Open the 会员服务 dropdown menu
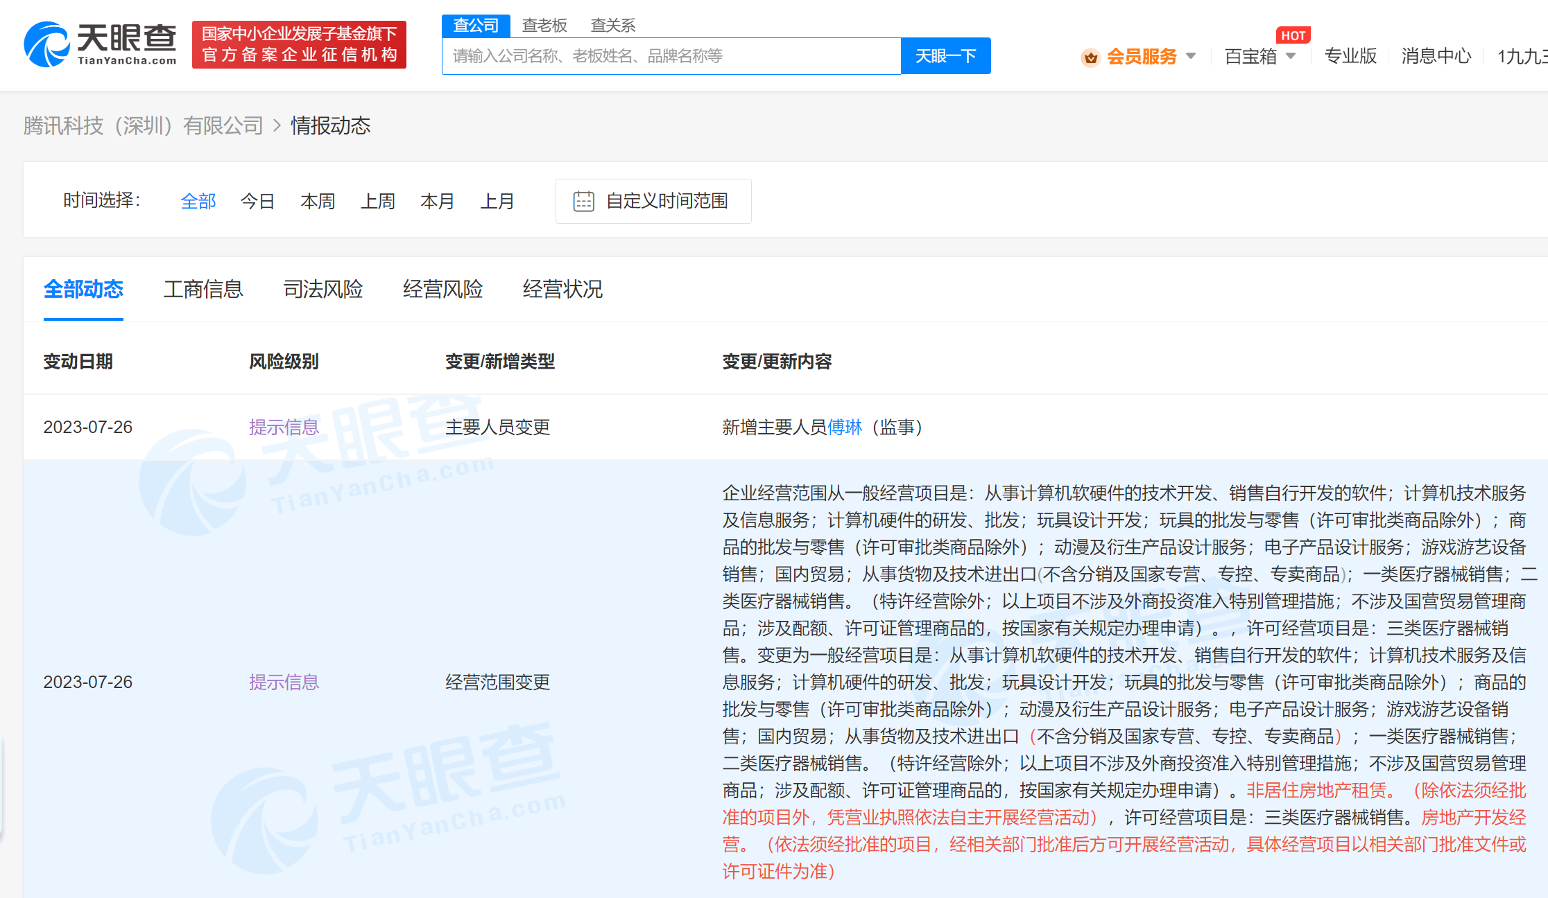1548x898 pixels. point(1150,56)
